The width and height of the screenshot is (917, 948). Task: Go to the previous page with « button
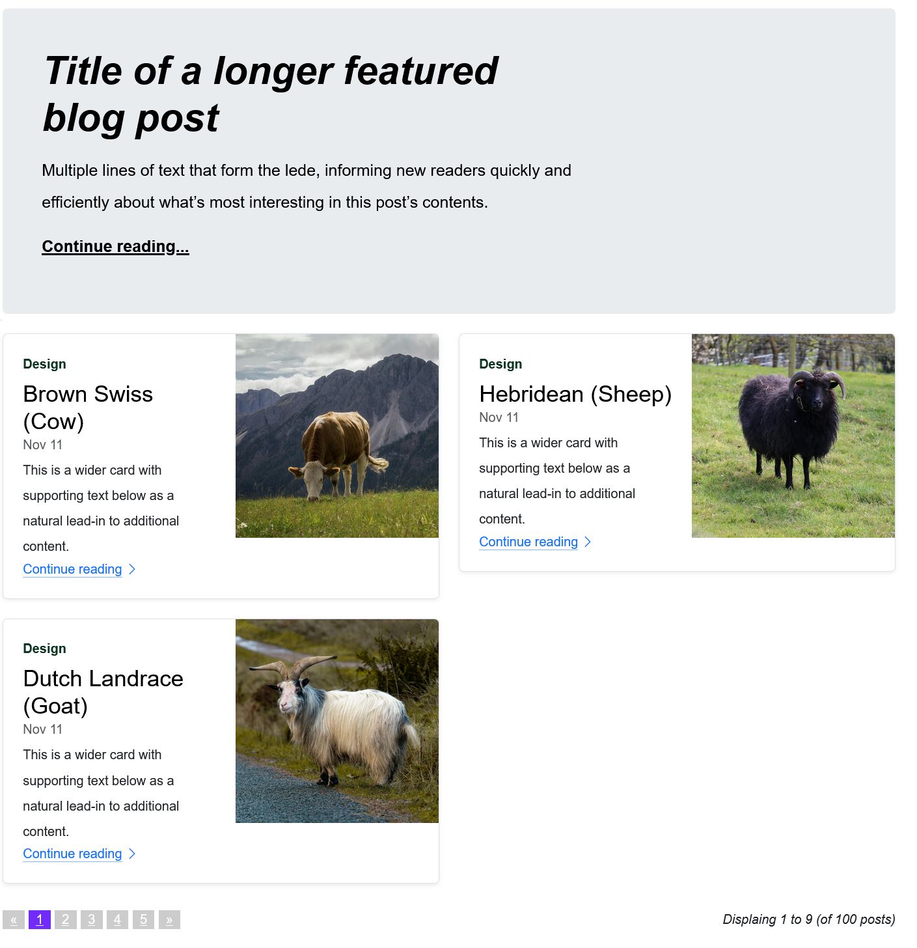coord(14,920)
